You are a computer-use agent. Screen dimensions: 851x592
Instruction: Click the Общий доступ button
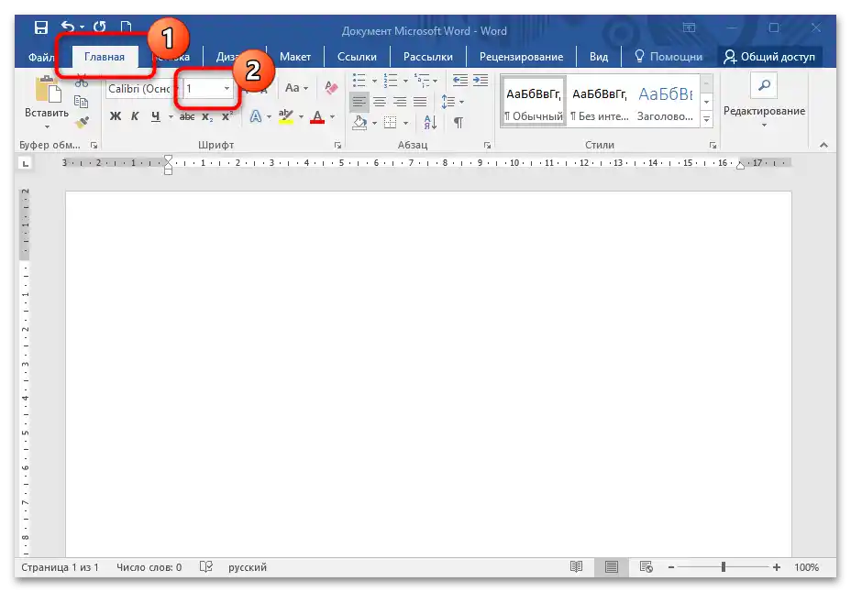point(768,57)
